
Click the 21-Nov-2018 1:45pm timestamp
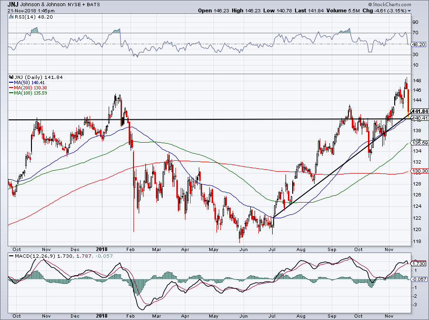point(31,11)
